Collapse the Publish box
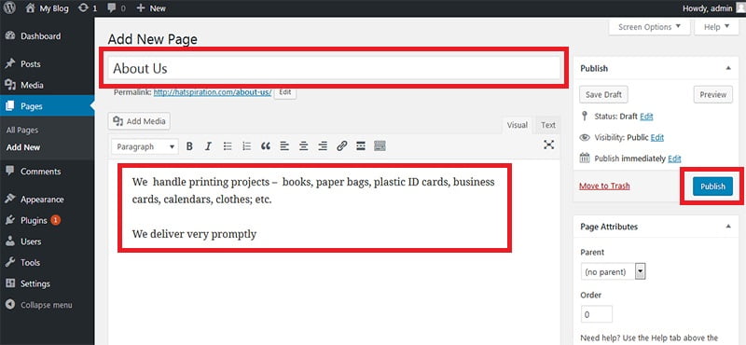 pyautogui.click(x=728, y=68)
